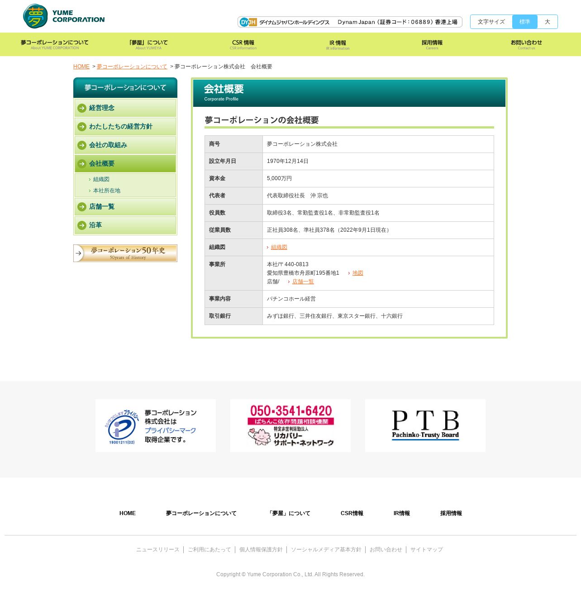Open ご利用にあたって footer link
The height and width of the screenshot is (607, 581).
coord(210,550)
